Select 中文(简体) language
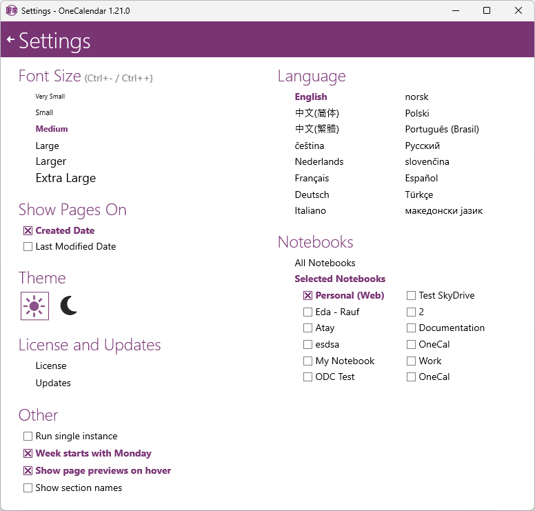The image size is (535, 511). (317, 113)
